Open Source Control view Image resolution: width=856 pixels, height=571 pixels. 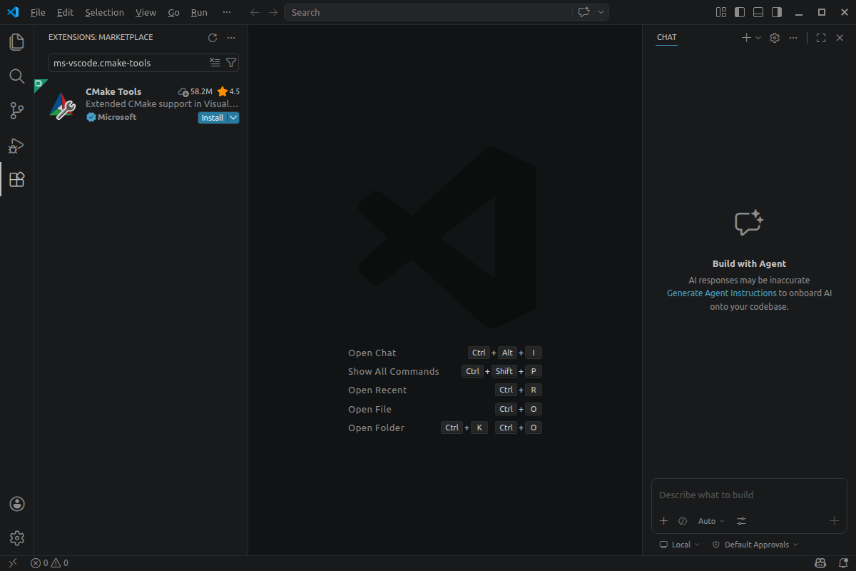coord(17,111)
